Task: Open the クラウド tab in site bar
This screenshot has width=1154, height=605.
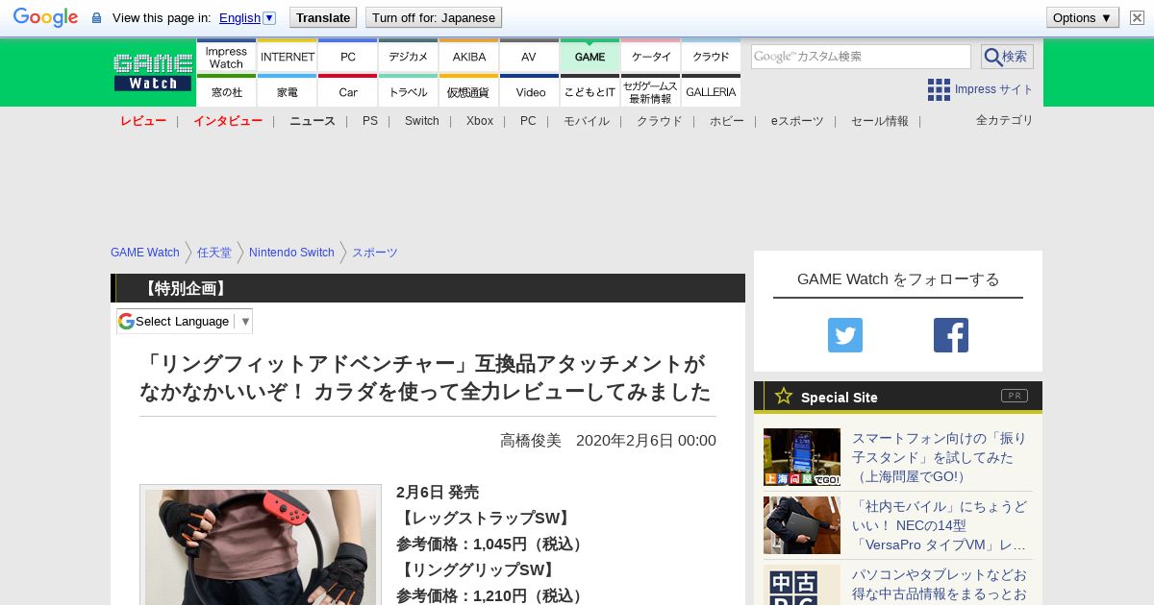Action: point(711,56)
